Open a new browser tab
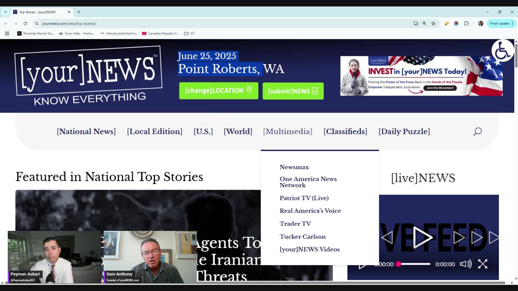 pyautogui.click(x=79, y=12)
